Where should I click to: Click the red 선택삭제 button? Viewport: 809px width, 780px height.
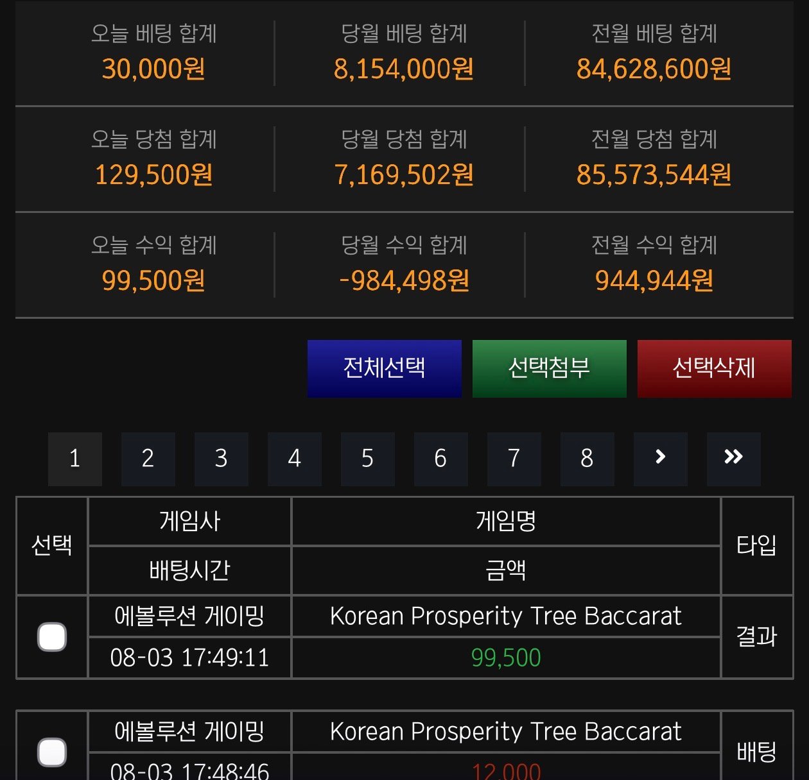tap(714, 368)
